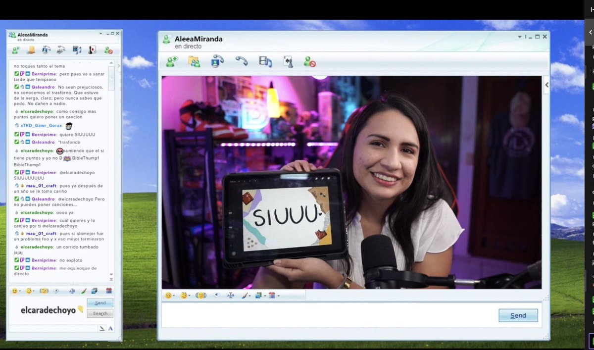Click Send button in main video window
The image size is (594, 350).
click(x=518, y=315)
